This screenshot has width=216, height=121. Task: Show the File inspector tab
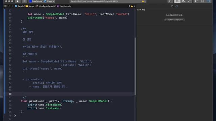coord(172,6)
